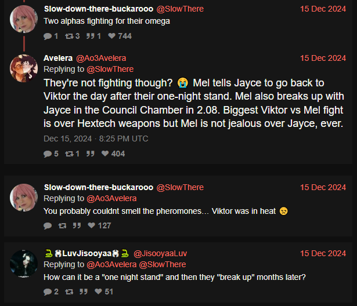Image resolution: width=357 pixels, height=306 pixels.
Task: Open @JisooyaaLuv profile handle link
Action: 160,253
